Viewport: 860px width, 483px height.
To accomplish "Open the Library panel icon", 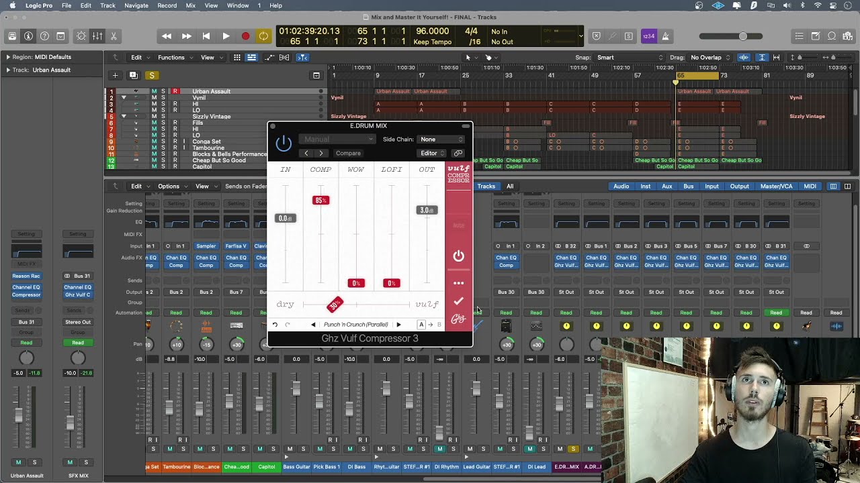I will 12,36.
